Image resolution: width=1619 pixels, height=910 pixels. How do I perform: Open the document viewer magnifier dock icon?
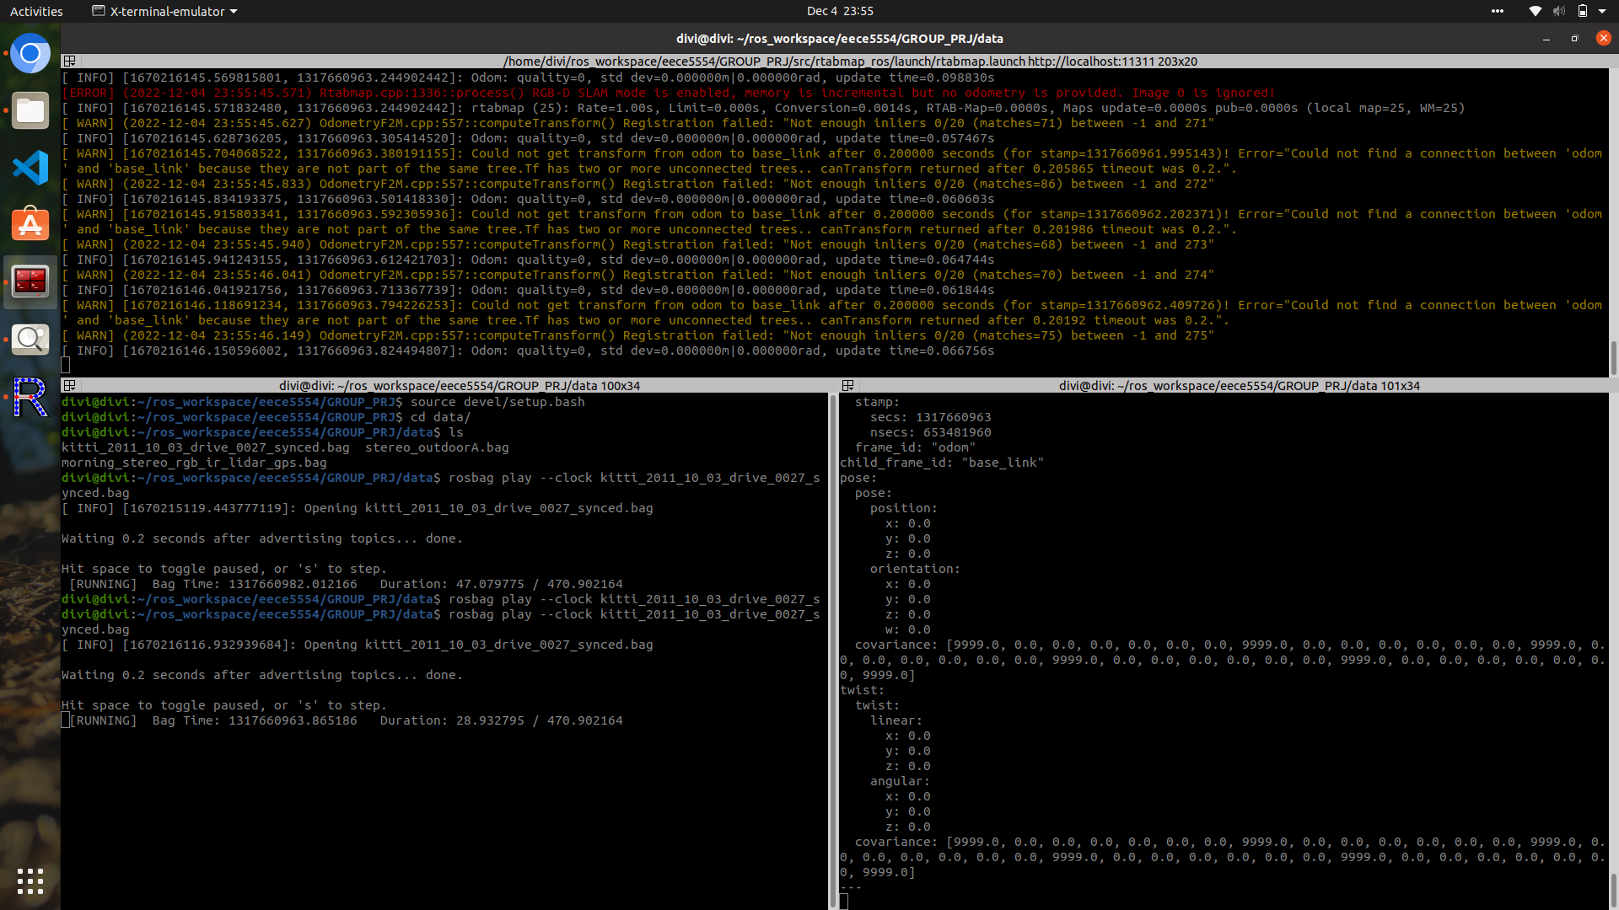[30, 339]
